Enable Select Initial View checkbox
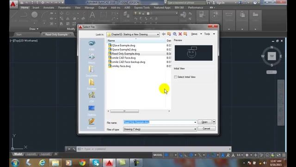296x167 pixels. click(x=176, y=77)
